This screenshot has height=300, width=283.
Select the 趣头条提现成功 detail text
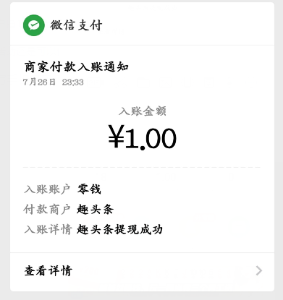tap(119, 229)
